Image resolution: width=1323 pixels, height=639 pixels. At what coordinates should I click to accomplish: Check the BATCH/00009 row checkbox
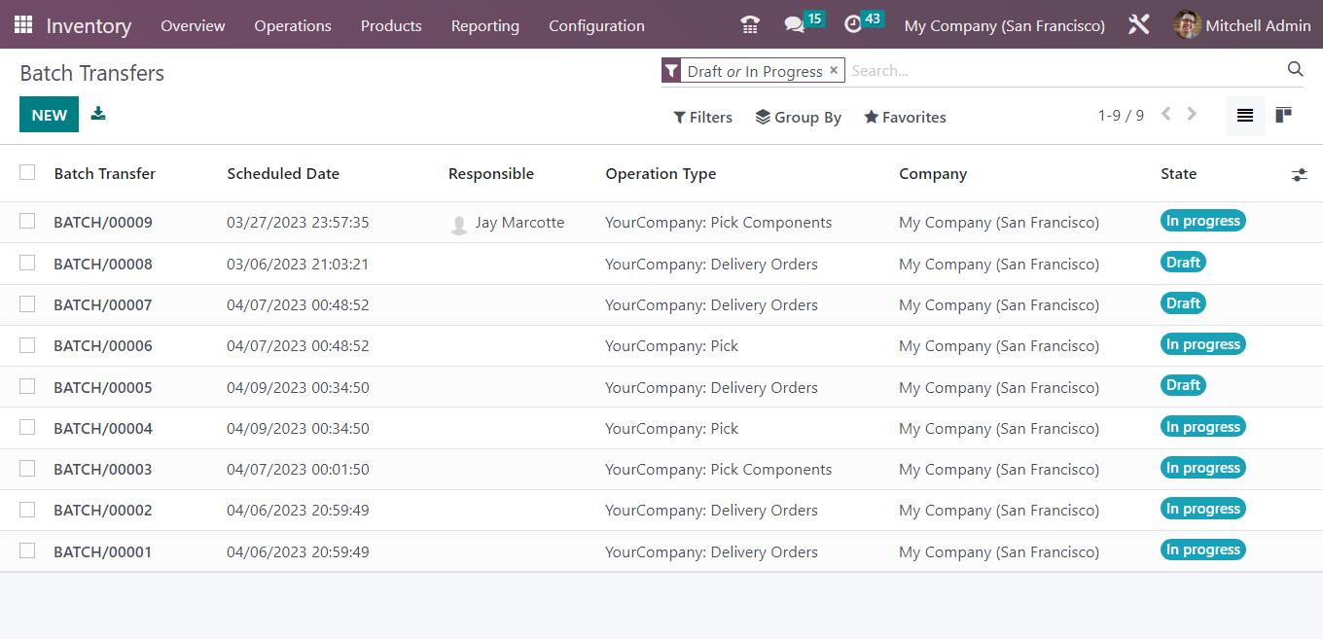click(x=27, y=222)
